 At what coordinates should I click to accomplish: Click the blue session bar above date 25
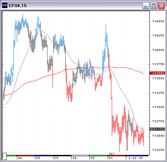point(44,156)
